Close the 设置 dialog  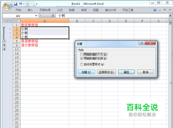coord(151,43)
